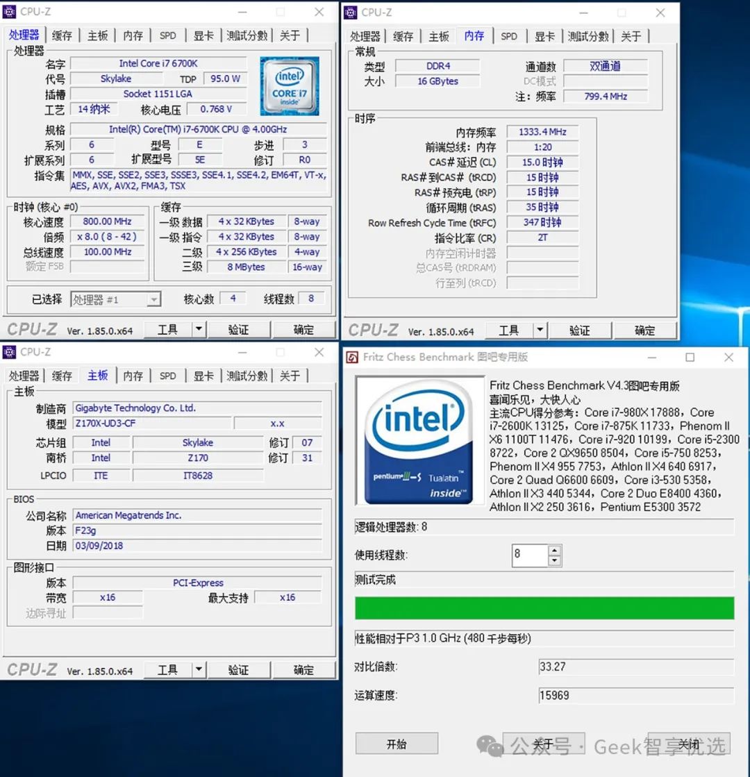Click the 运算速度 value field 15969

636,695
